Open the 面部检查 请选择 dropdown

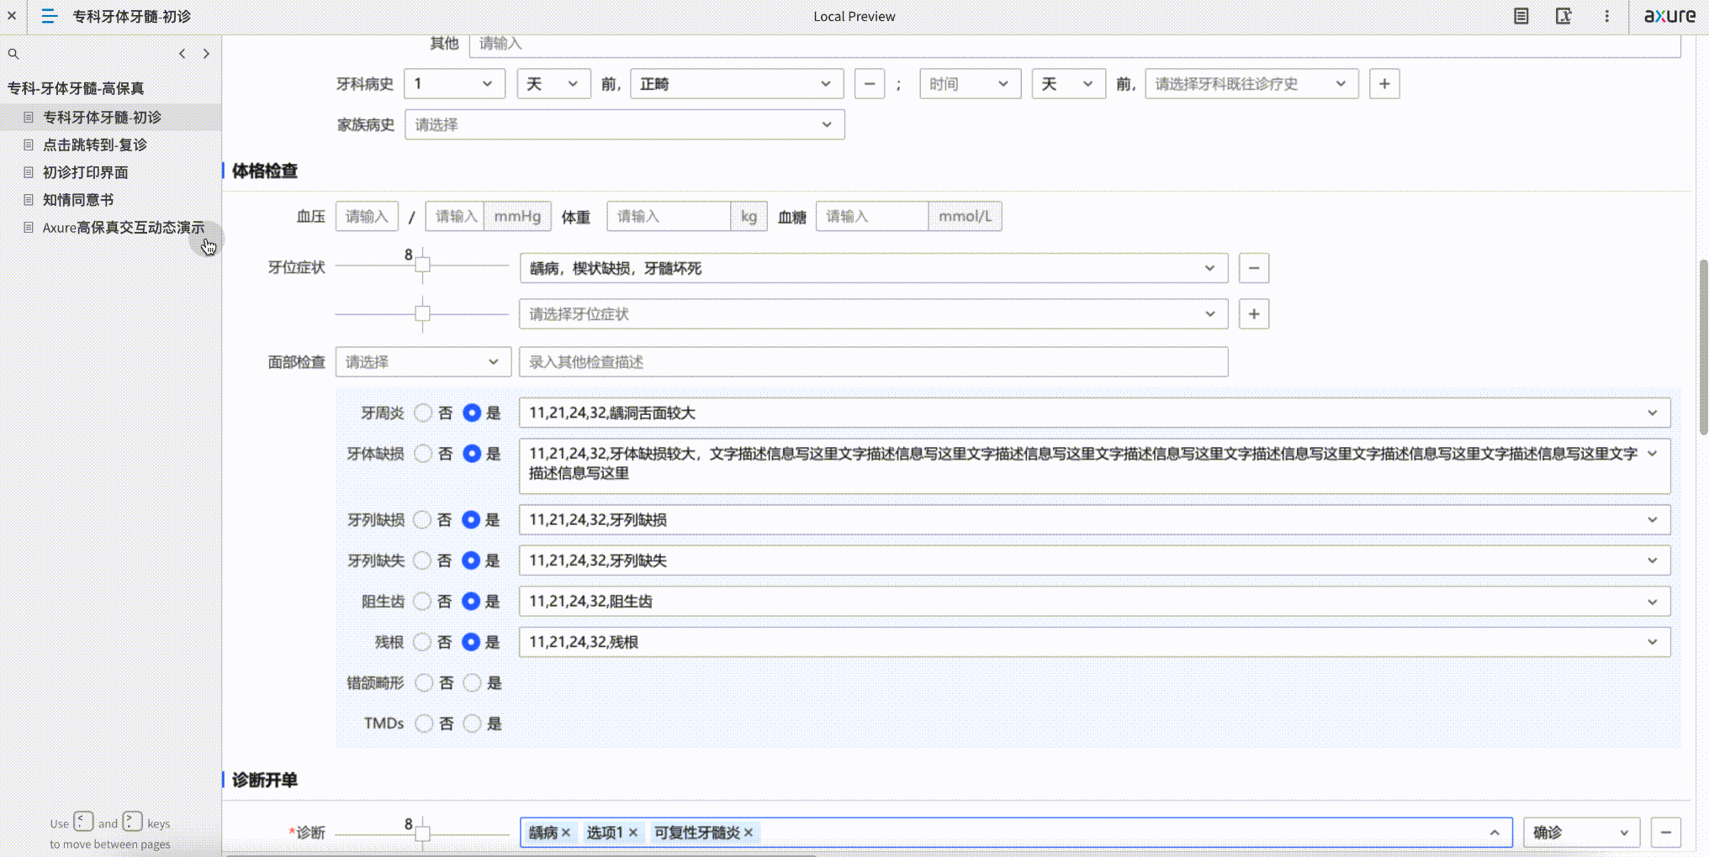pos(423,361)
